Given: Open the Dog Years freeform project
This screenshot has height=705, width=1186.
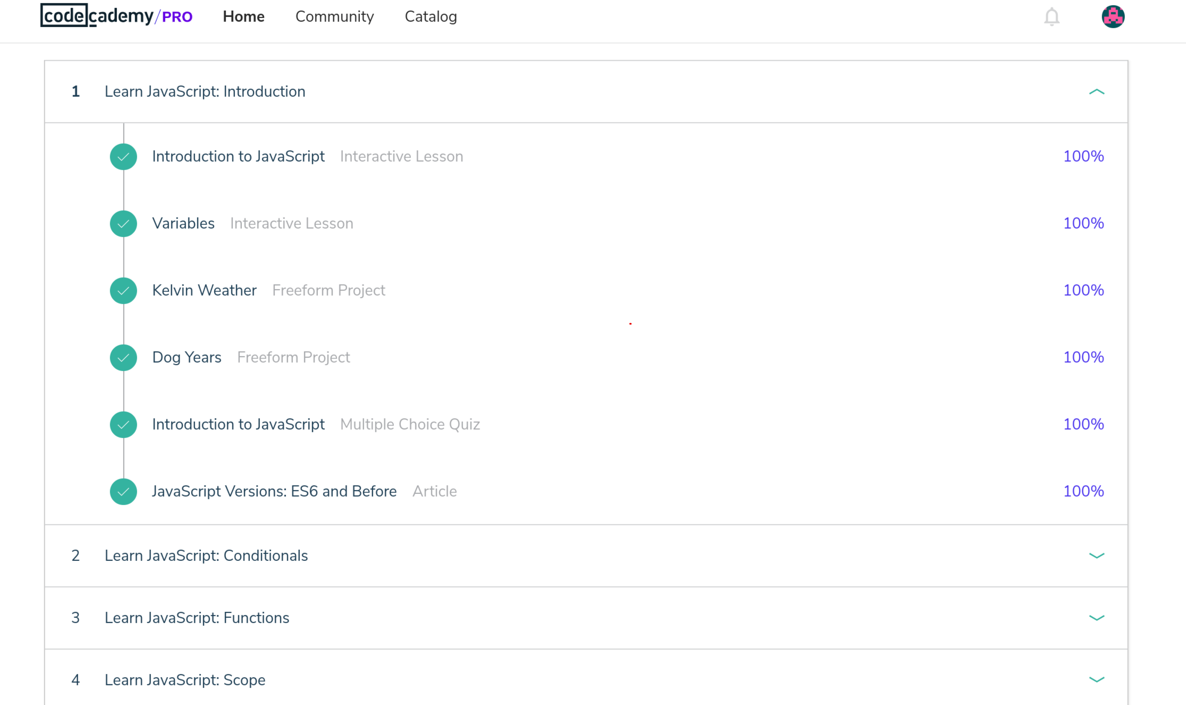Looking at the screenshot, I should [187, 357].
